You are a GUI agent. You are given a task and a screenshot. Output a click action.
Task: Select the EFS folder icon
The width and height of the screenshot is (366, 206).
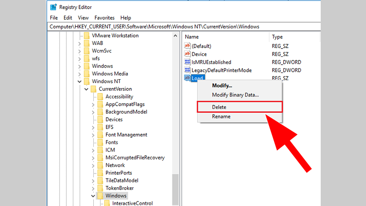point(100,127)
